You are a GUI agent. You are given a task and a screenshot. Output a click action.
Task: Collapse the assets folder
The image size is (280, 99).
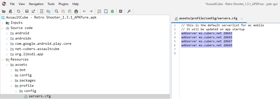coord(7,65)
